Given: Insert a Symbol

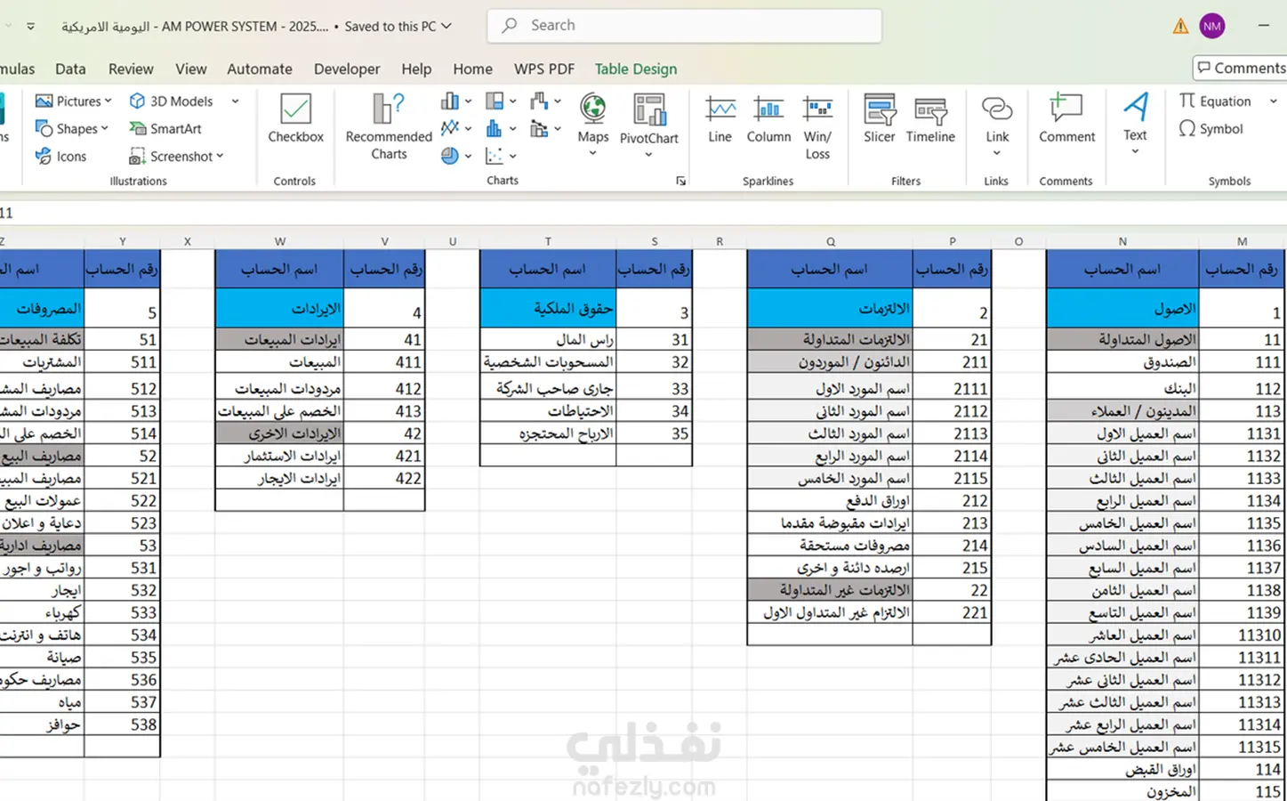Looking at the screenshot, I should point(1211,129).
